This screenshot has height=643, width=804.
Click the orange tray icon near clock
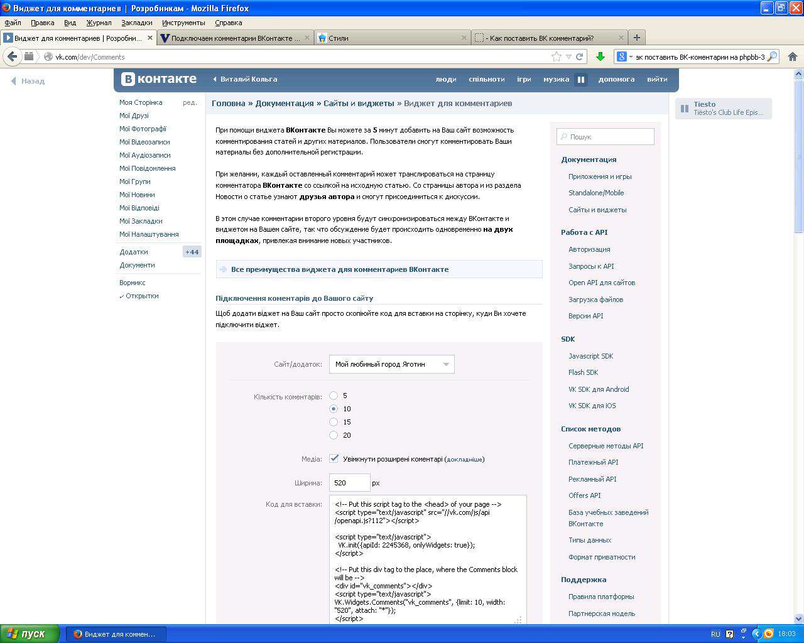(x=768, y=634)
